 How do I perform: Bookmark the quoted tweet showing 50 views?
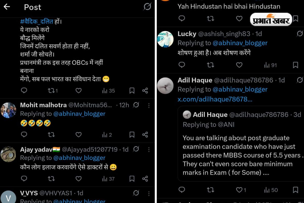click(296, 190)
